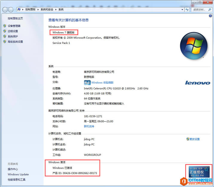
Task: Open 高级系统设置 from the sidebar
Action: coord(15,42)
